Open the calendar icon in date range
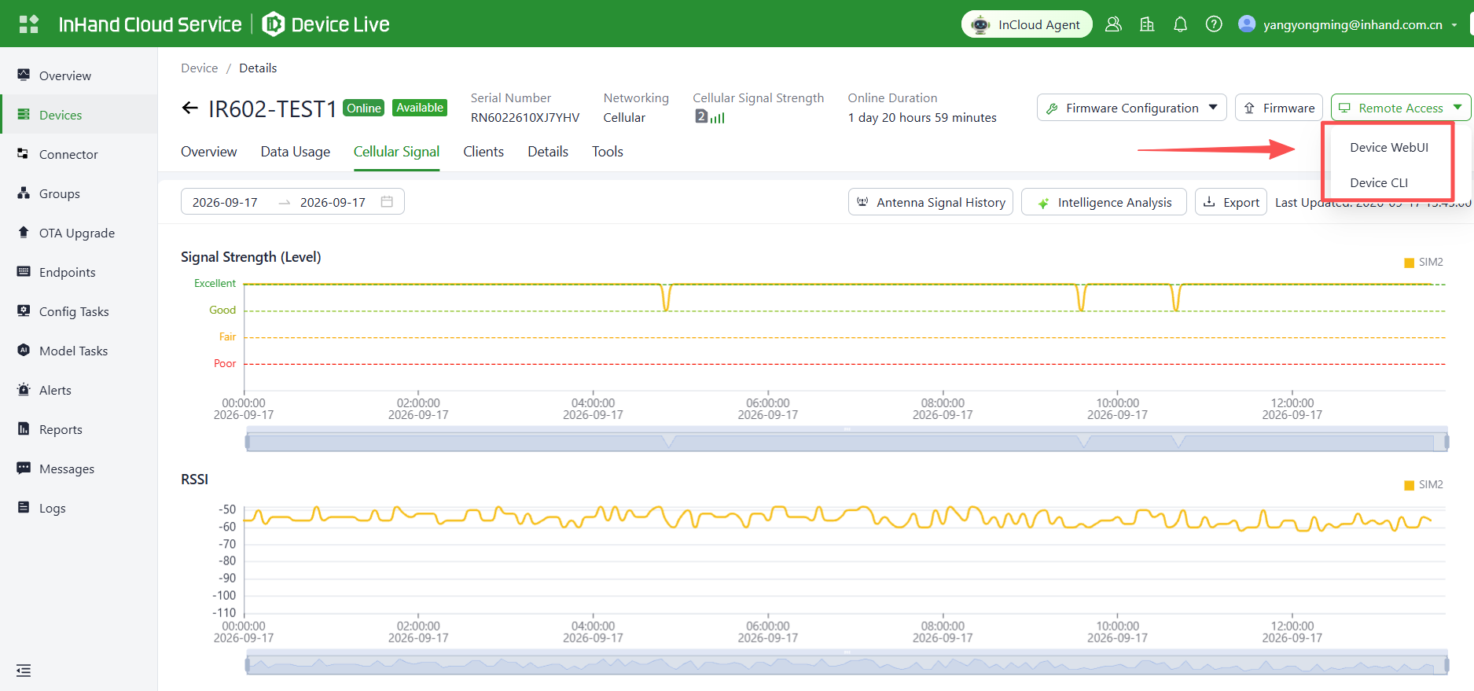 (x=387, y=201)
